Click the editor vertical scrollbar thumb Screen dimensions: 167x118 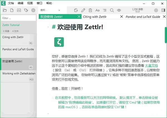point(166,35)
